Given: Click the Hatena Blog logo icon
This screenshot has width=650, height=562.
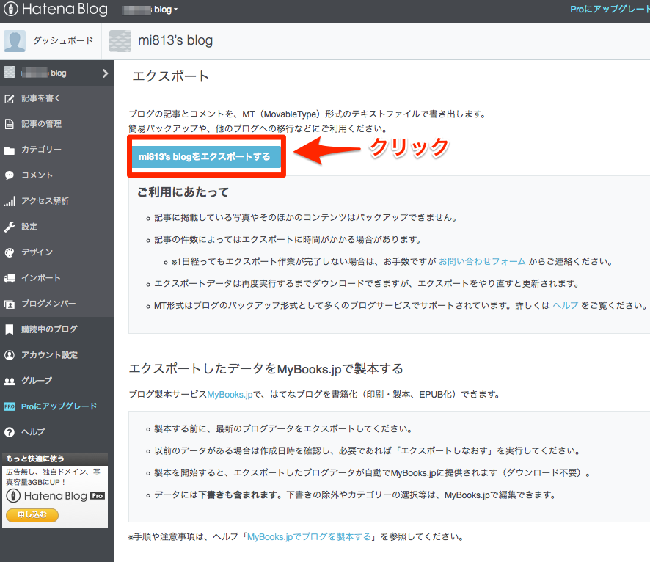Looking at the screenshot, I should tap(11, 9).
